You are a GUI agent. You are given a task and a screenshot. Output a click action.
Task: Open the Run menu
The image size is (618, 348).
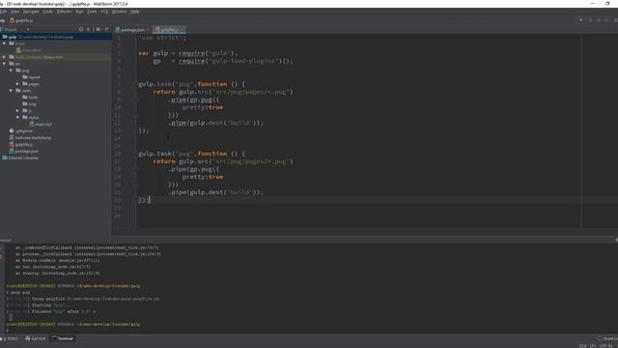(x=79, y=12)
